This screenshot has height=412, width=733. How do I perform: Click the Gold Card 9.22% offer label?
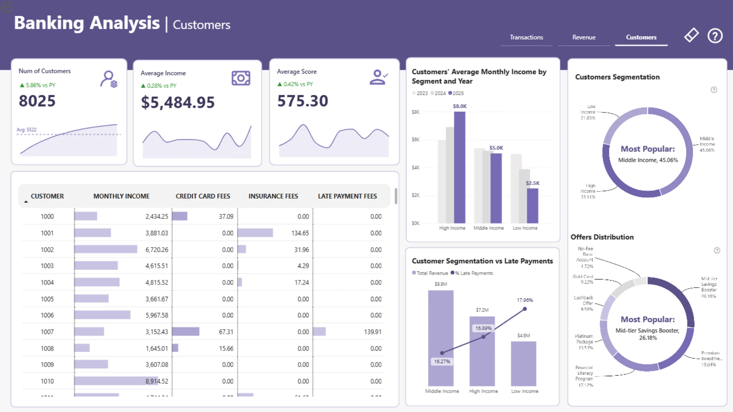click(583, 279)
